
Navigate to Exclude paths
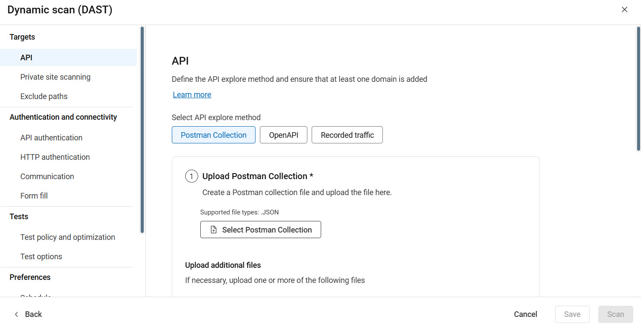[x=44, y=96]
